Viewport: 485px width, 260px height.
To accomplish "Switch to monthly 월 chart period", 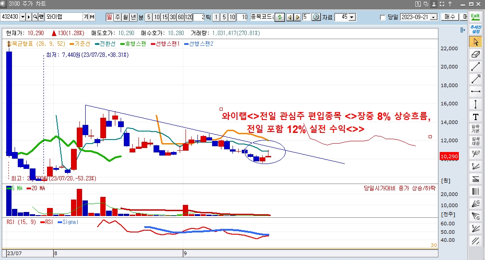I will (125, 17).
